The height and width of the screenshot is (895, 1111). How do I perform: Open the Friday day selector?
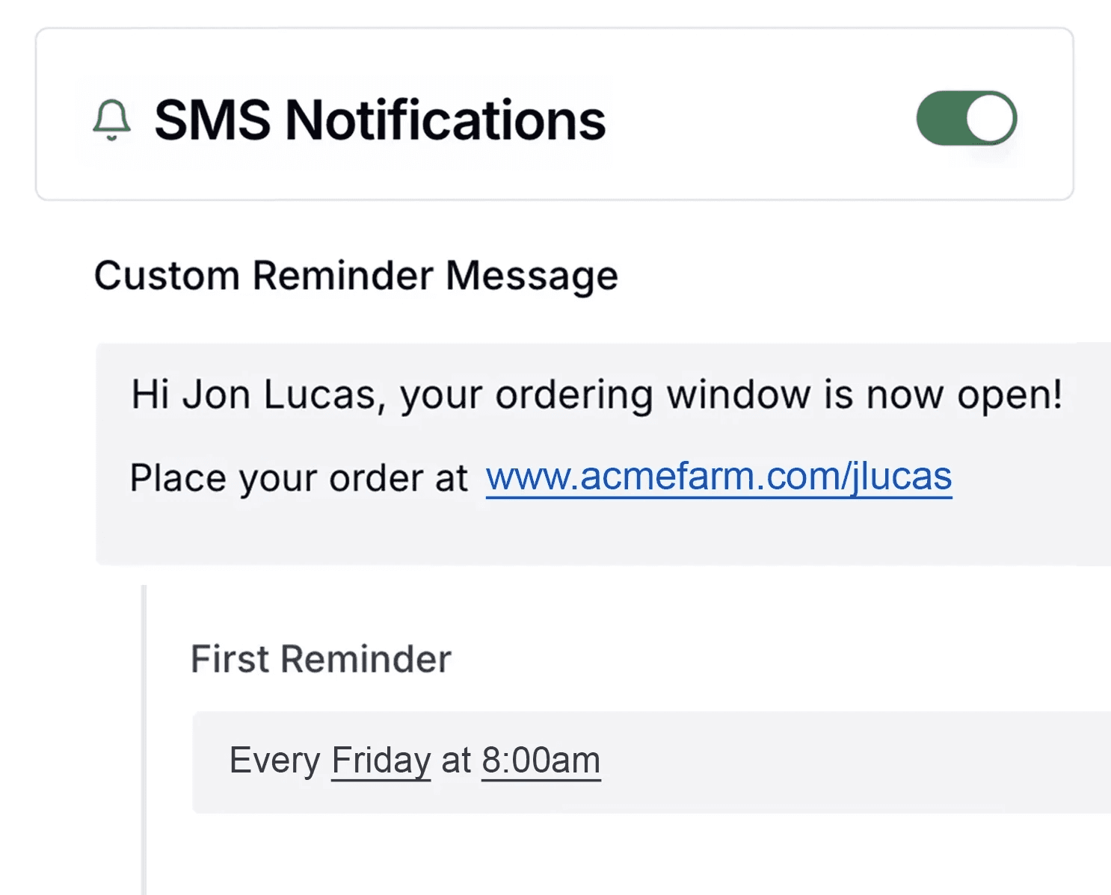pos(381,761)
